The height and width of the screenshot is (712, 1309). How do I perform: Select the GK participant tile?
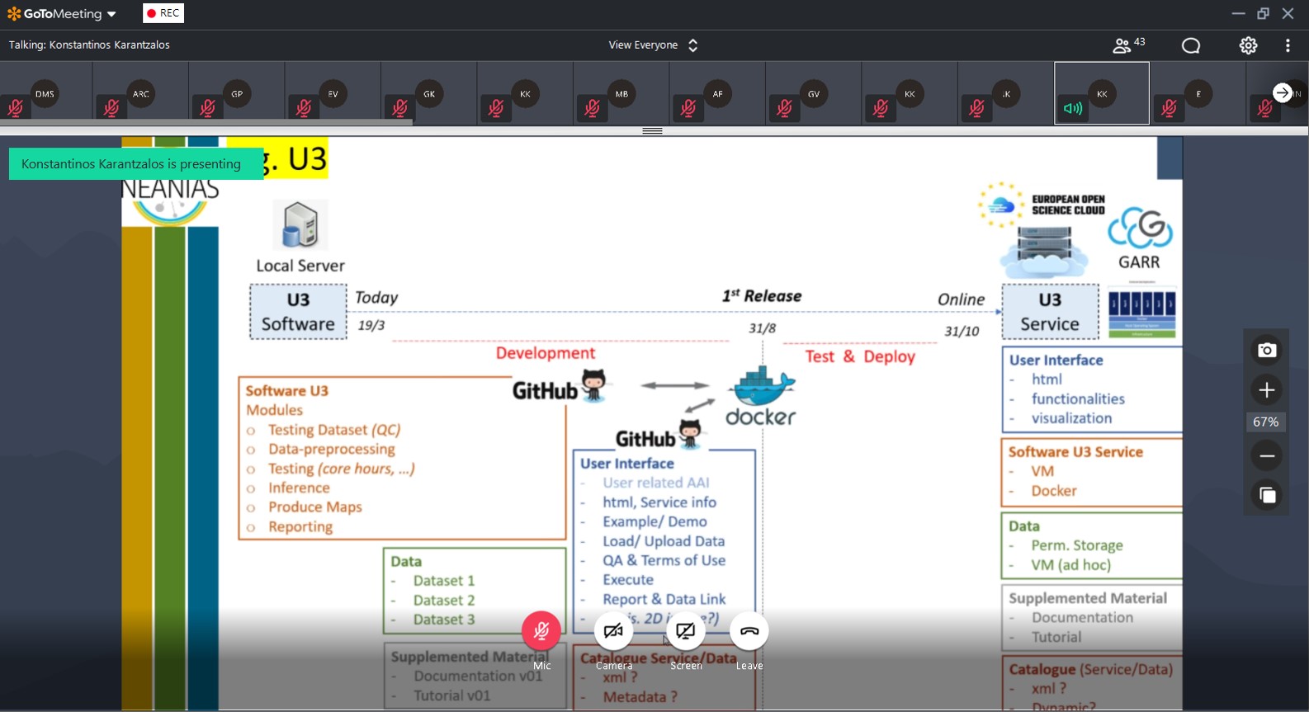[429, 93]
